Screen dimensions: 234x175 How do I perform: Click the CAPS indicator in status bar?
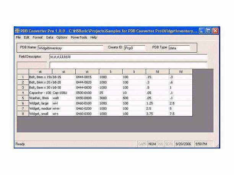tap(142, 144)
